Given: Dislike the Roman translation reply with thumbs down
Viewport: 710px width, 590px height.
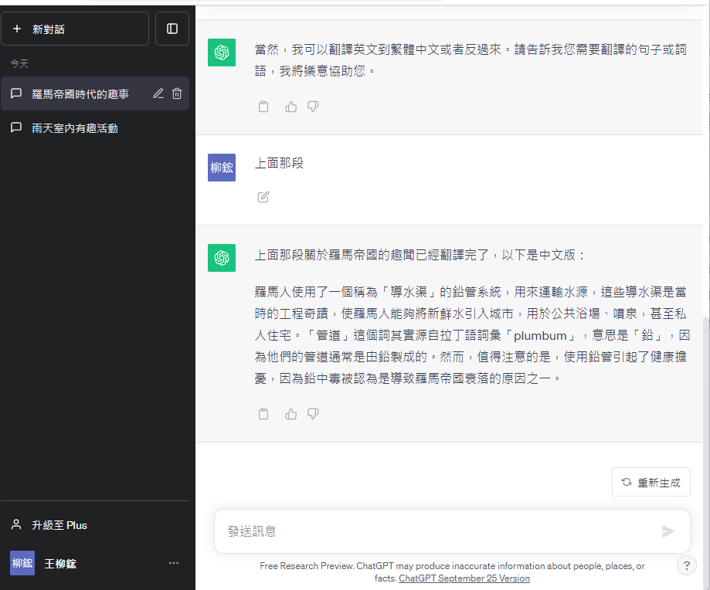Looking at the screenshot, I should (x=313, y=414).
